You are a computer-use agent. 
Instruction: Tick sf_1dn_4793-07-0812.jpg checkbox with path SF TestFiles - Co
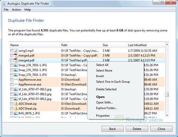point(12,99)
